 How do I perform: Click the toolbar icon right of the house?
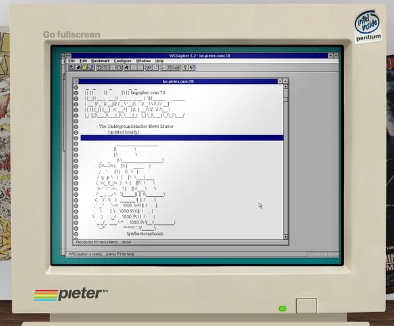coord(106,68)
